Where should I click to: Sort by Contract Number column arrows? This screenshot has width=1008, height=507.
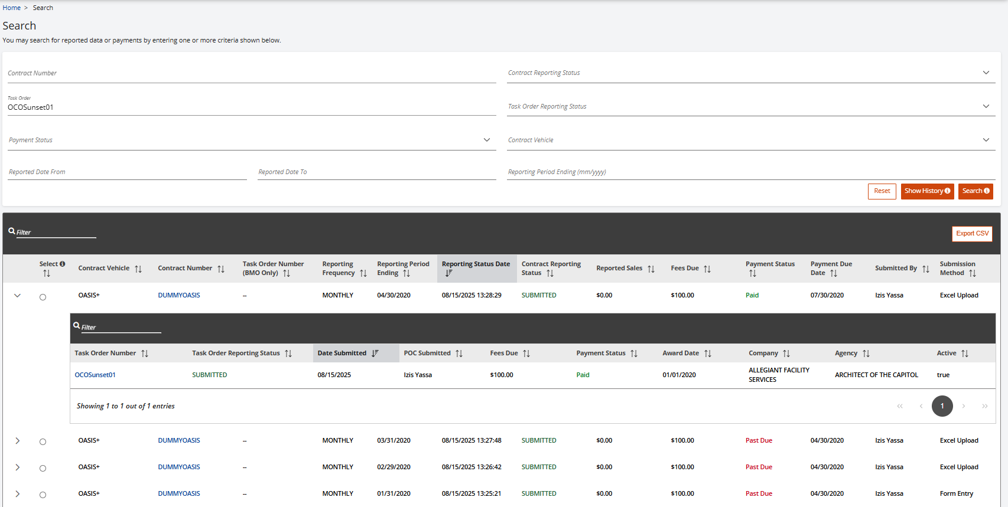click(221, 269)
